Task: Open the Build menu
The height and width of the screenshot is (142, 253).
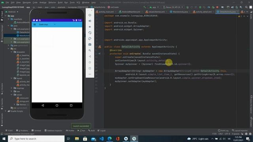Action: point(60,3)
